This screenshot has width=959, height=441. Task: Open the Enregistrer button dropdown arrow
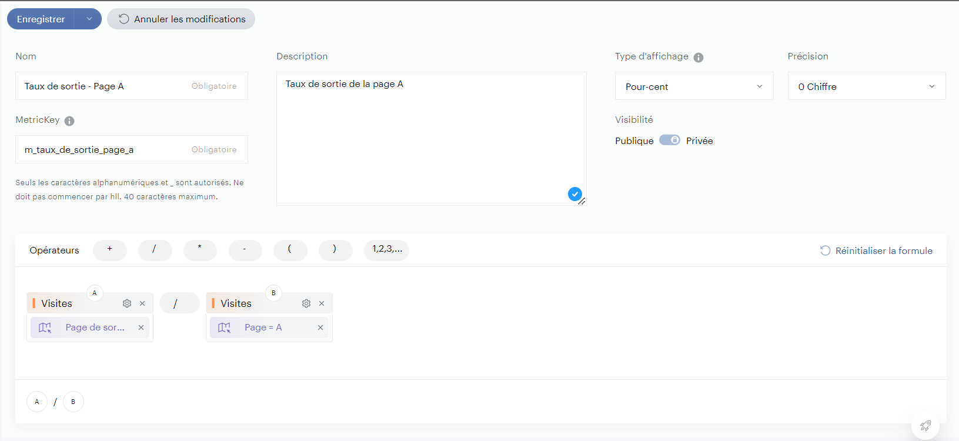point(89,19)
